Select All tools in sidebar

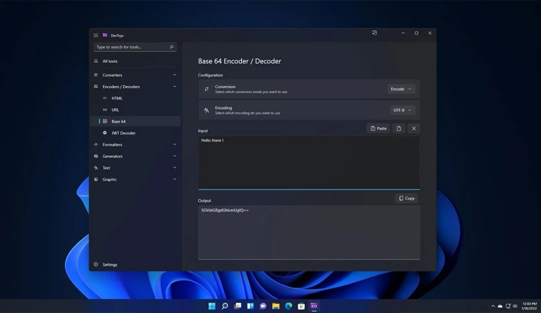pyautogui.click(x=135, y=61)
